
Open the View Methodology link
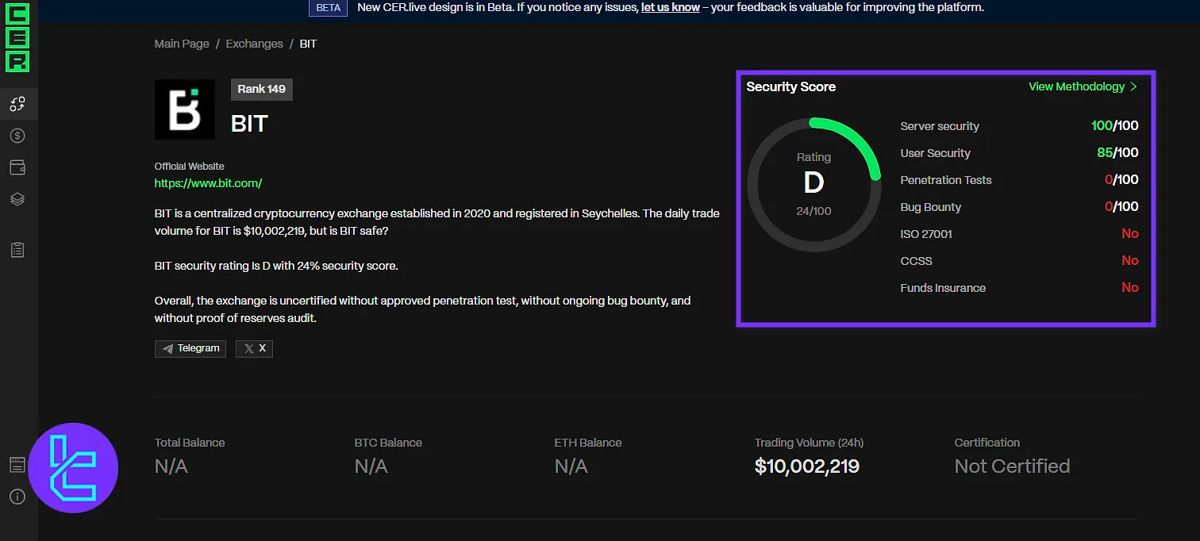[1076, 86]
